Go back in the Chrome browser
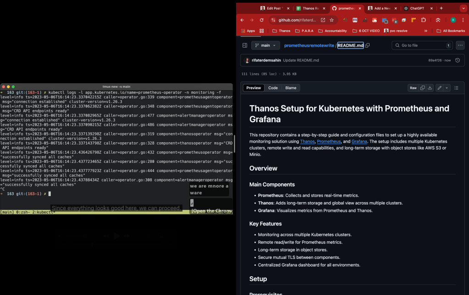Image resolution: width=469 pixels, height=295 pixels. 242,20
